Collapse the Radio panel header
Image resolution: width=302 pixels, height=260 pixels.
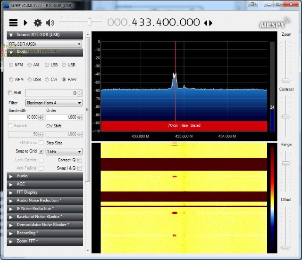(x=45, y=52)
